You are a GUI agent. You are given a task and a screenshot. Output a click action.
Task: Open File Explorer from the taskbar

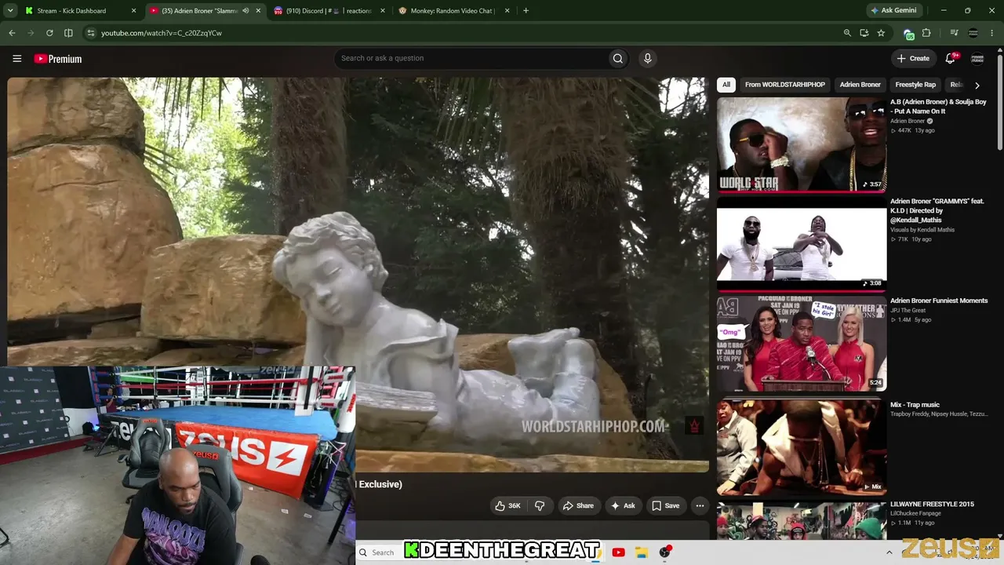point(641,552)
